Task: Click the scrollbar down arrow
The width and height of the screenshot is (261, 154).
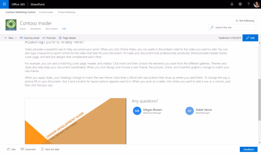Action: click(x=259, y=143)
